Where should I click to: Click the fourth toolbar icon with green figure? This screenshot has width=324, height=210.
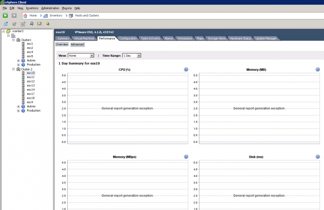[x=32, y=24]
